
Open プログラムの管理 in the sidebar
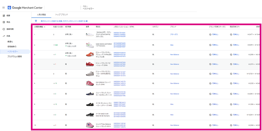coord(14,57)
